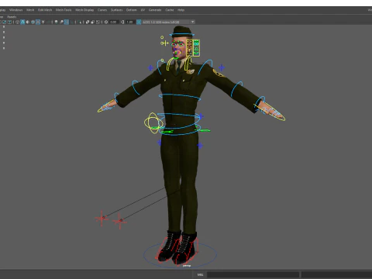Select the right red knee pole vector locator
372x279 pixels.
120,221
